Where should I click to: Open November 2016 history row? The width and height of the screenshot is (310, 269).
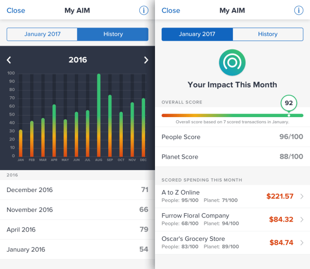point(77,210)
